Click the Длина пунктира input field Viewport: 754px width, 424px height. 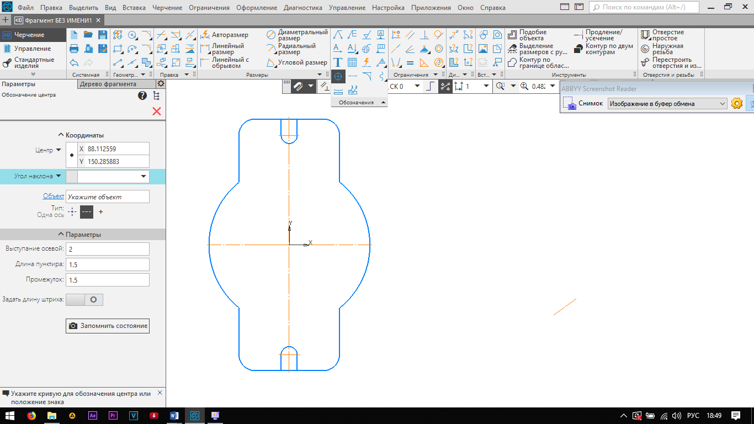pos(107,264)
